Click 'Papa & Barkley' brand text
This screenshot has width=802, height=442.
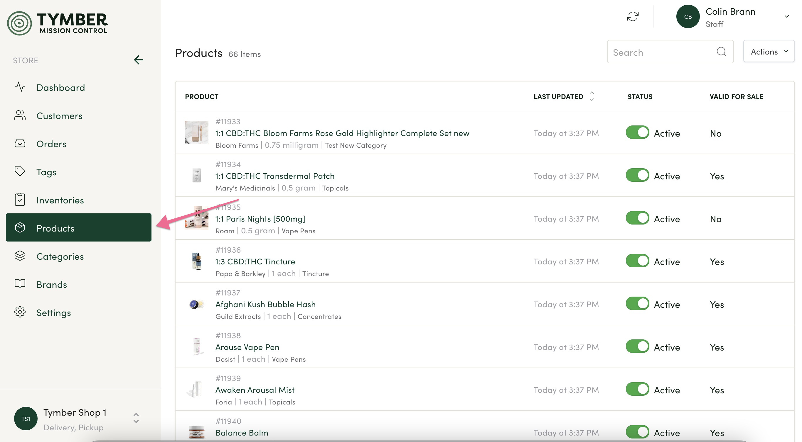click(240, 273)
